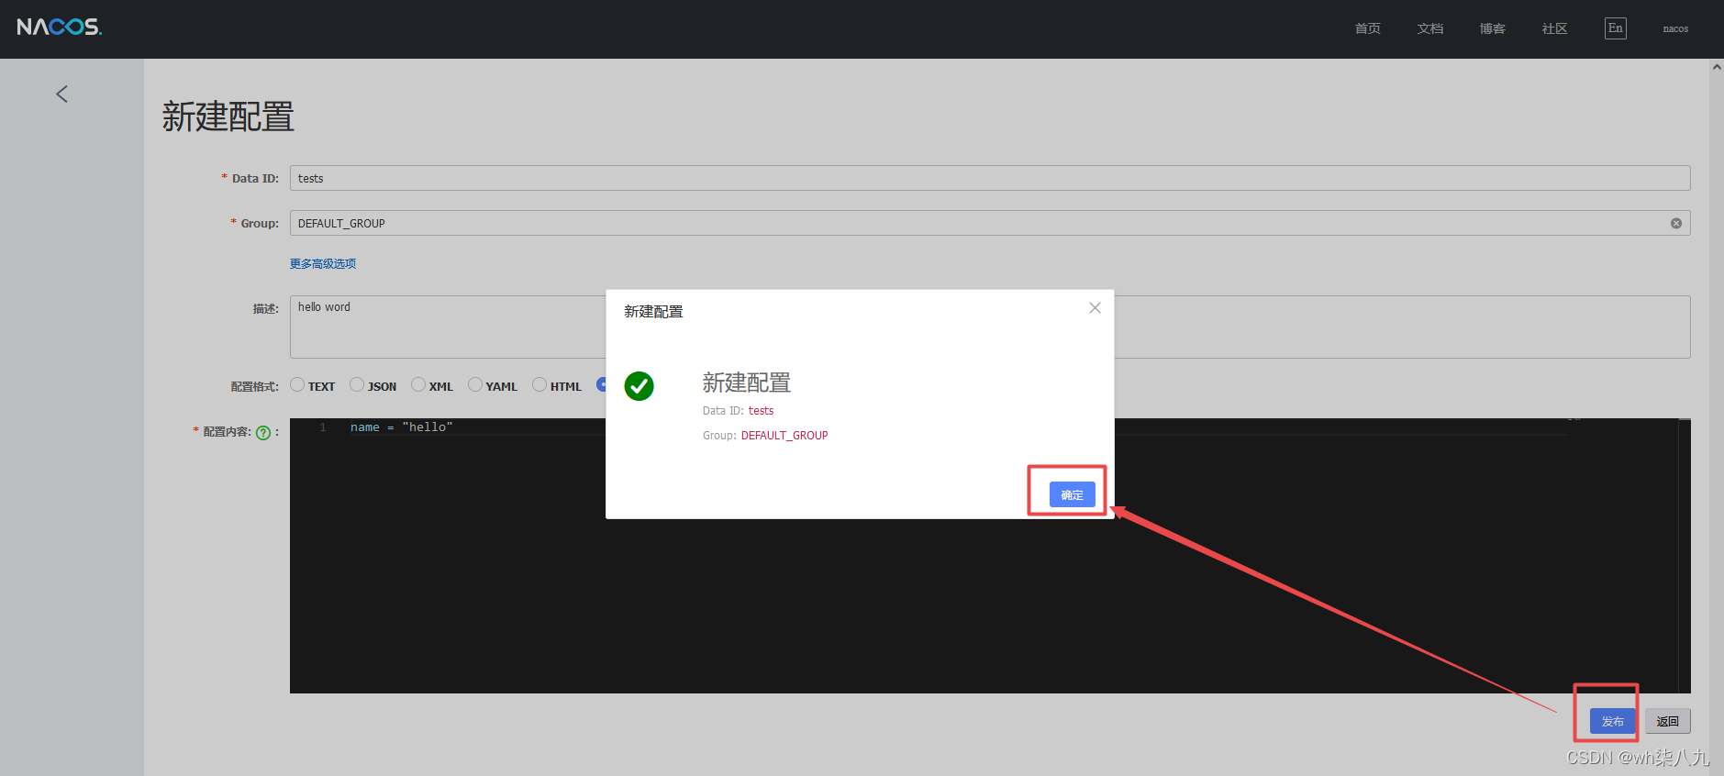Click code line name = "hello"
1724x776 pixels.
pos(401,427)
